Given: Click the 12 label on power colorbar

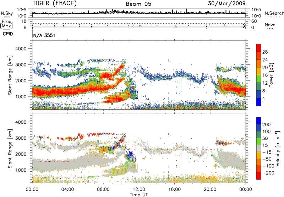Looking at the screenshot, I should click(x=265, y=83).
